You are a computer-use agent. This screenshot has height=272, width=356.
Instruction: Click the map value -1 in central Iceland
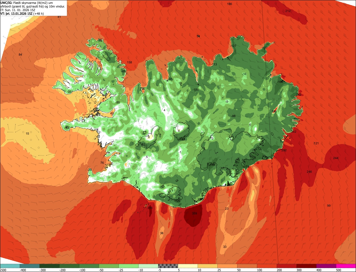(x=180, y=152)
